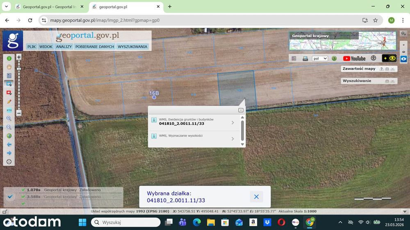Click the Geoportal krajowy overview map
The height and width of the screenshot is (230, 410).
(342, 41)
